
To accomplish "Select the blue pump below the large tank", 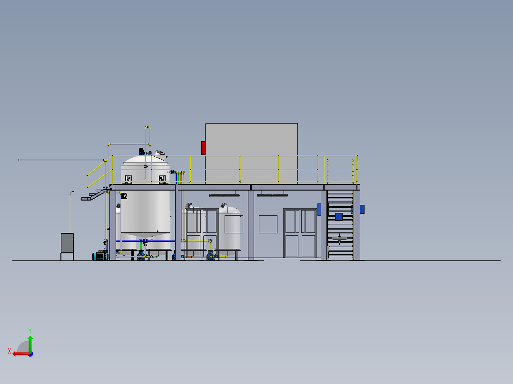I will pyautogui.click(x=141, y=256).
